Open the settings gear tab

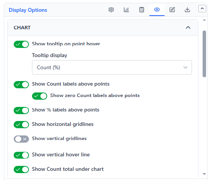111,10
